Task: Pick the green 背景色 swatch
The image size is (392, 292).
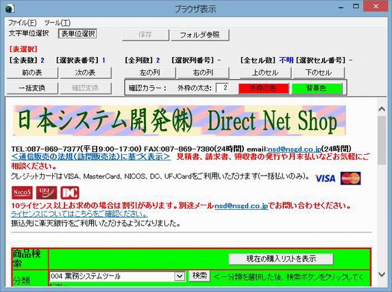Action: pos(317,88)
